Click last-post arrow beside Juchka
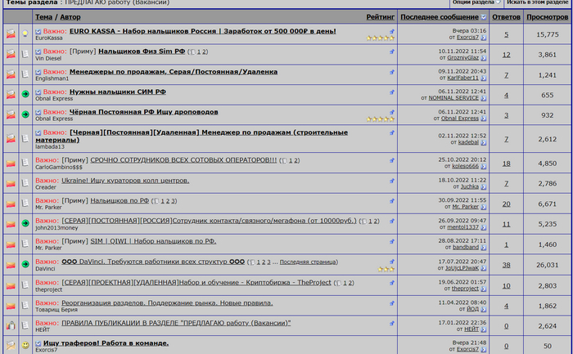 484,187
